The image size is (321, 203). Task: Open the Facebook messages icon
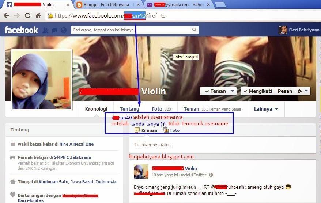(x=54, y=30)
